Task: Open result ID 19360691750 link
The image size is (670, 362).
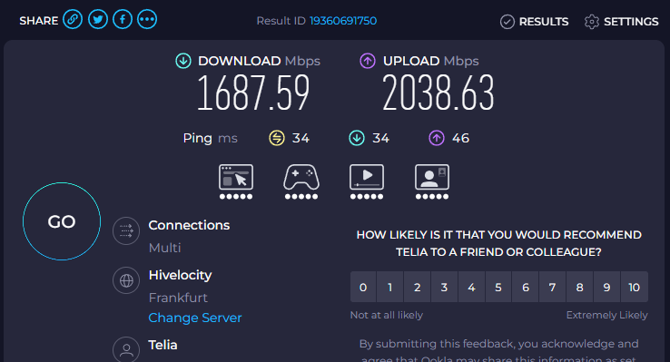Action: pos(343,21)
